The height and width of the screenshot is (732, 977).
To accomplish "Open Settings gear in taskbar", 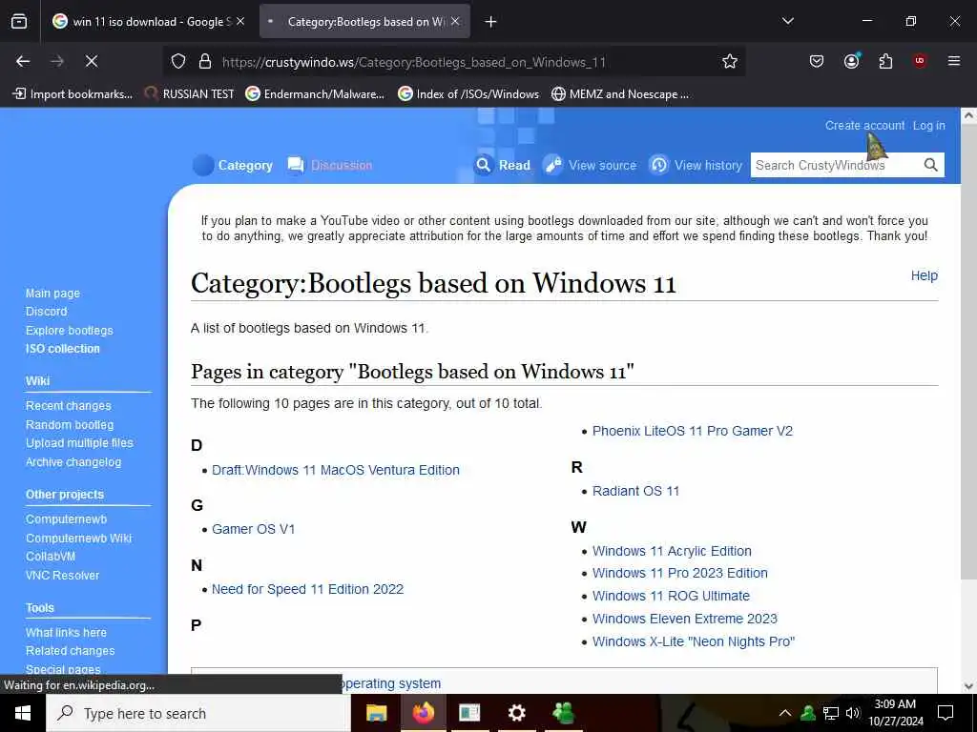I will [516, 713].
